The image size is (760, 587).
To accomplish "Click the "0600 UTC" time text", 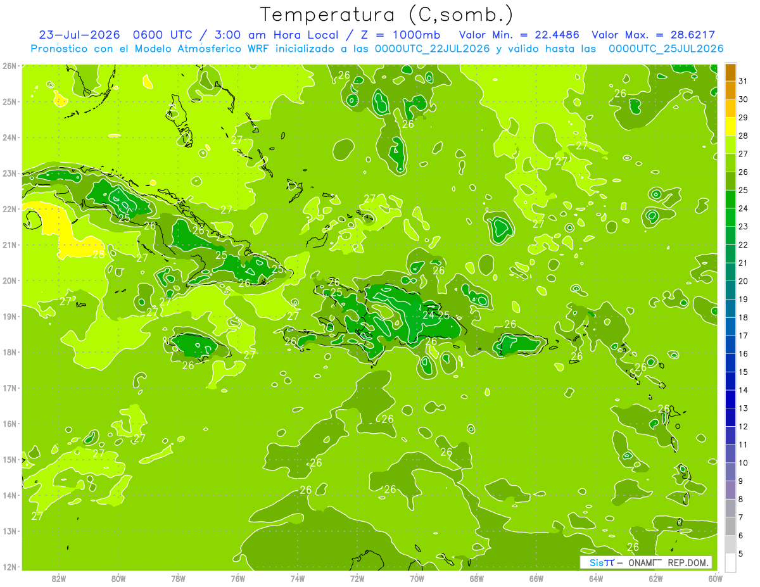I will (161, 35).
